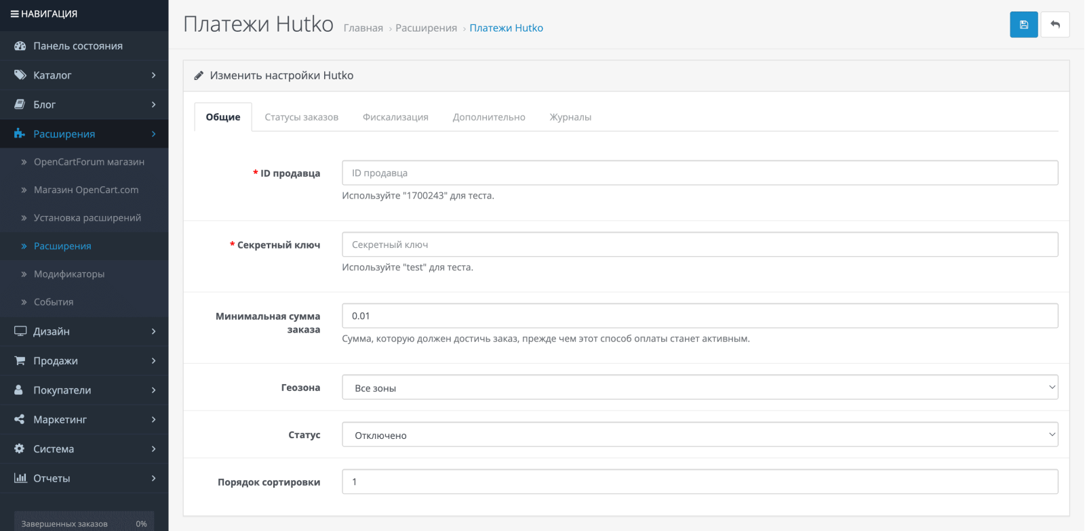Click the bar chart icon beside Отчеты
This screenshot has height=531, width=1085.
click(20, 477)
